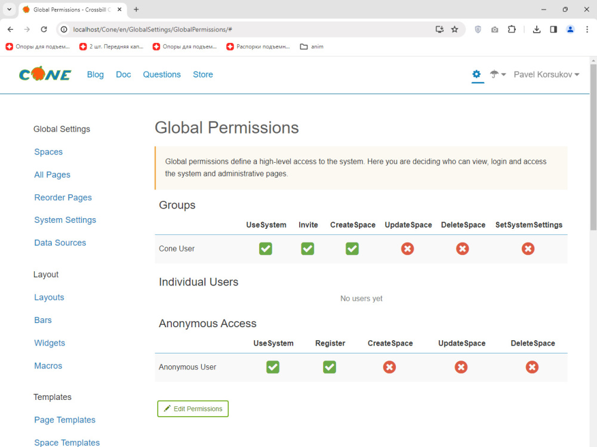Go back in browser history
597x447 pixels.
pos(10,29)
